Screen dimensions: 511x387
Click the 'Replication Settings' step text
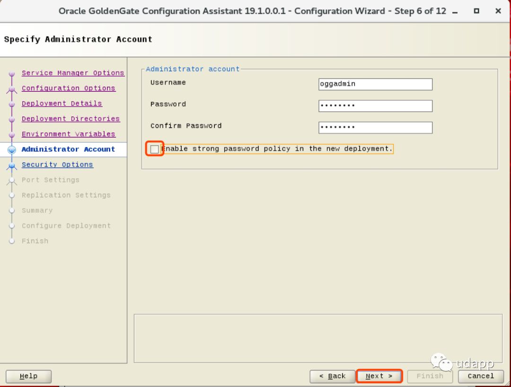click(66, 195)
